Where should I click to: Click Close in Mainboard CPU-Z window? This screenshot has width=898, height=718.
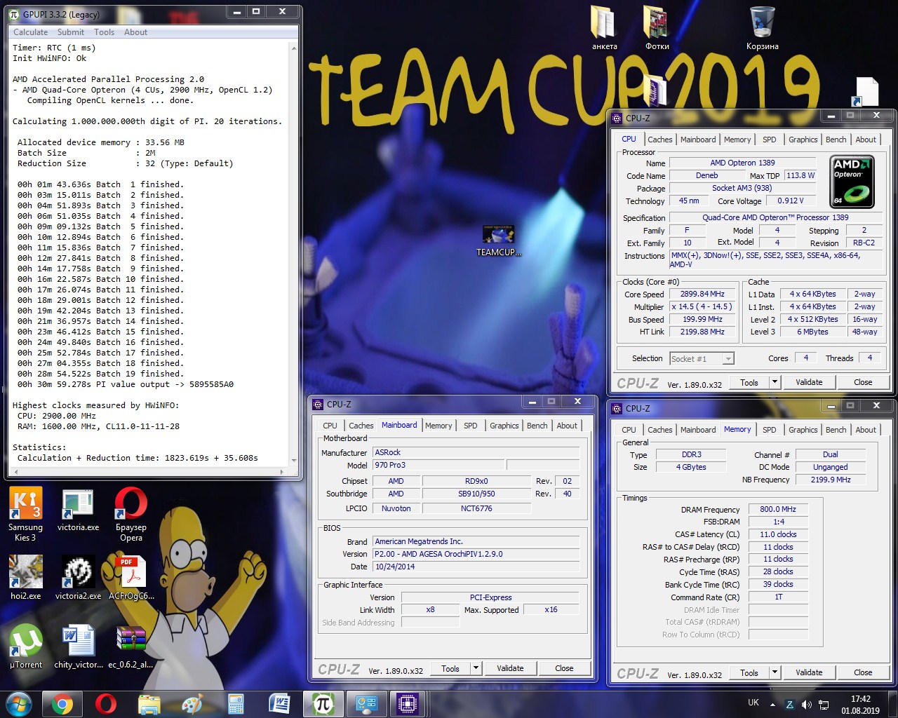pyautogui.click(x=564, y=668)
